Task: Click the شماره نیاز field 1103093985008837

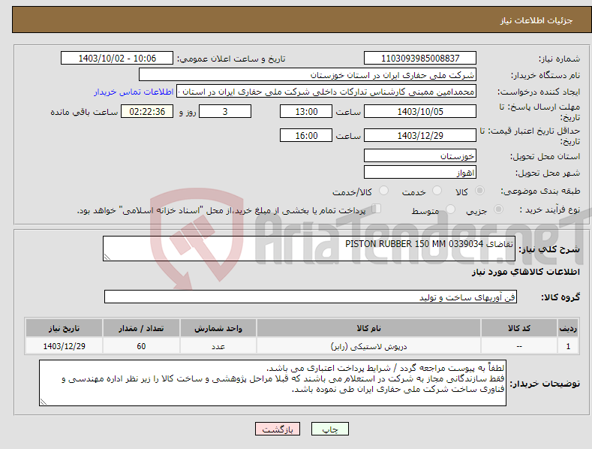Action: point(420,59)
